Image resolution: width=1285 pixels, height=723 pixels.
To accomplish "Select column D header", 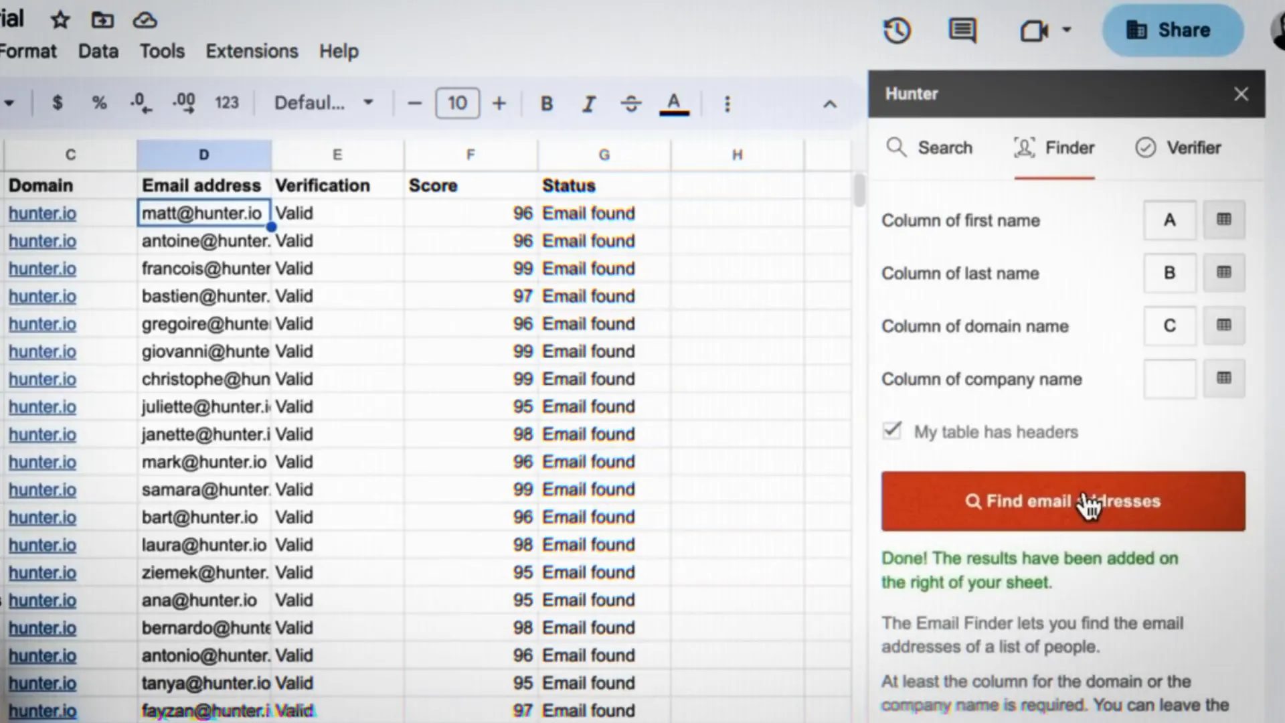I will (204, 155).
